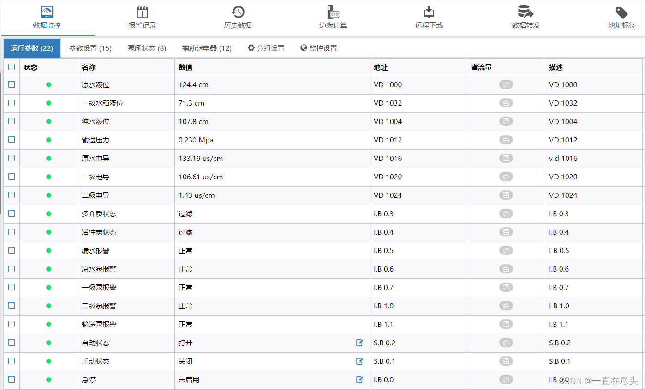Click the 打开 value in 自动状态 row

pyautogui.click(x=185, y=343)
